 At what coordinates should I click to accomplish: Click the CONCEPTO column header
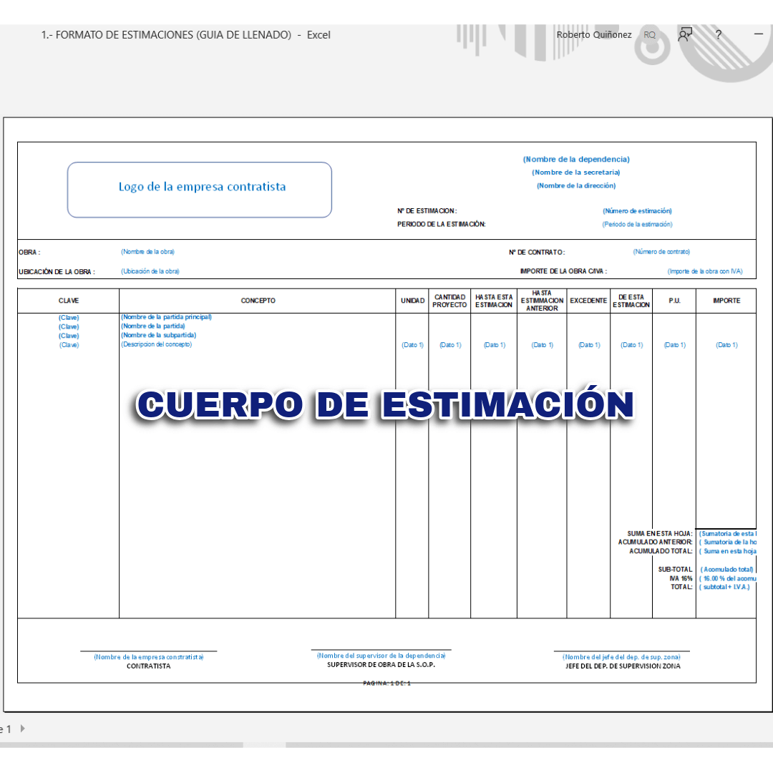pos(258,301)
